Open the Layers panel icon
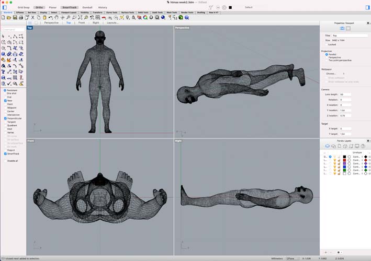This screenshot has width=371, height=261. [327, 146]
